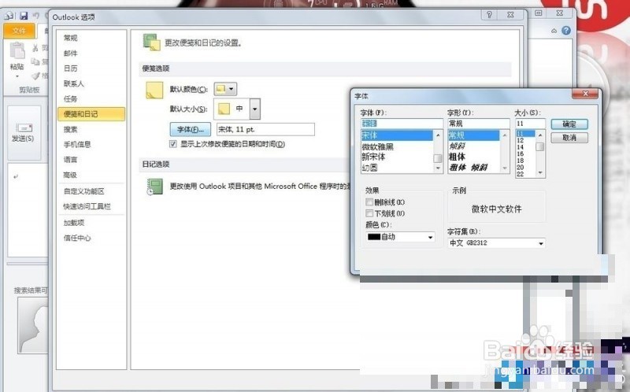Select the highlighted 便笺和日记 category

(x=91, y=114)
